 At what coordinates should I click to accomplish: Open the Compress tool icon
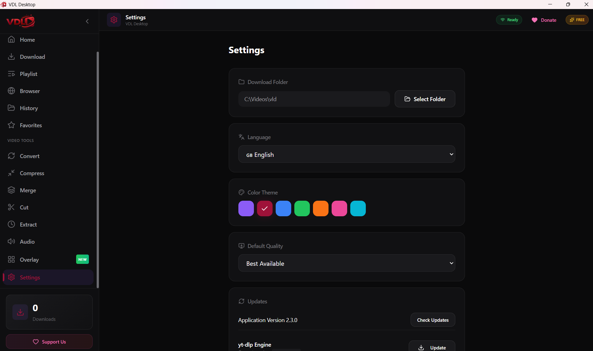coord(11,173)
